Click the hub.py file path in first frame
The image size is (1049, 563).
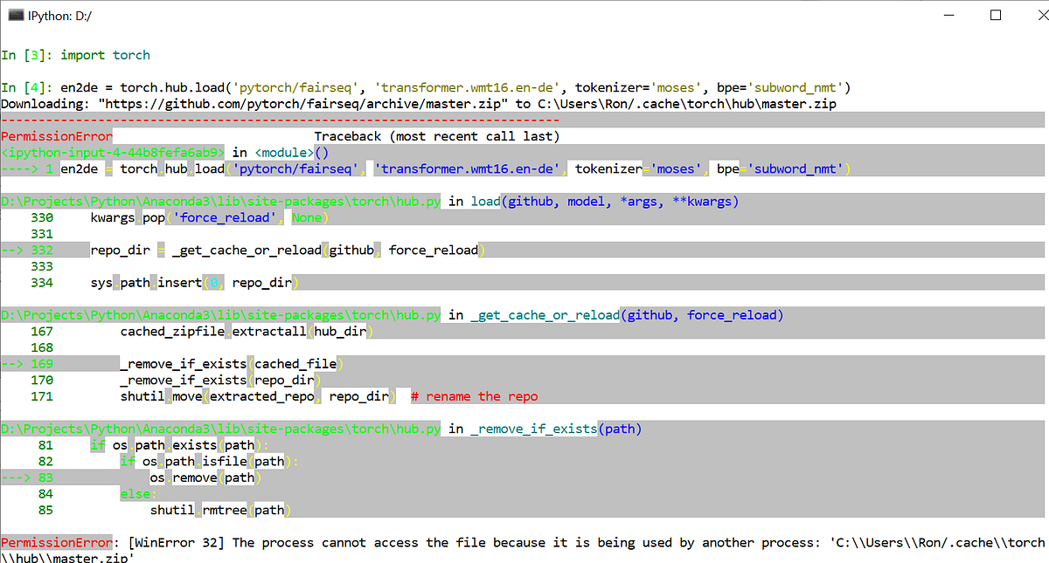click(219, 201)
